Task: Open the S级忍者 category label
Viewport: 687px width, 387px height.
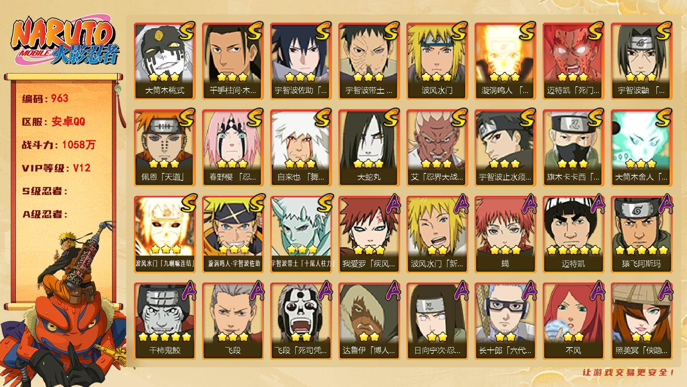Action: (x=45, y=191)
